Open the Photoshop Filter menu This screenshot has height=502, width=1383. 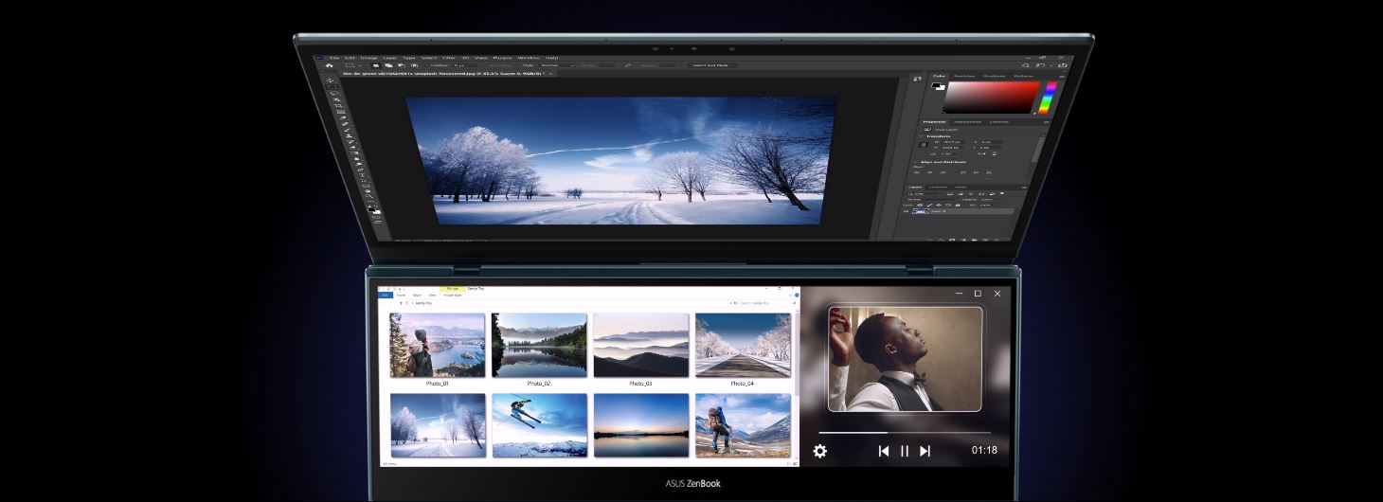tap(449, 58)
